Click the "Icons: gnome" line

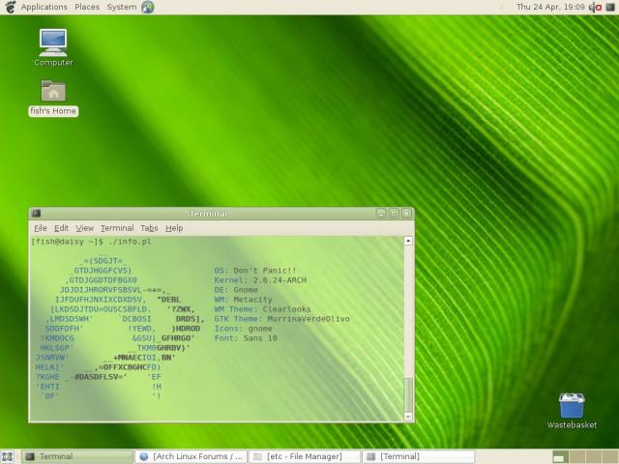[243, 329]
